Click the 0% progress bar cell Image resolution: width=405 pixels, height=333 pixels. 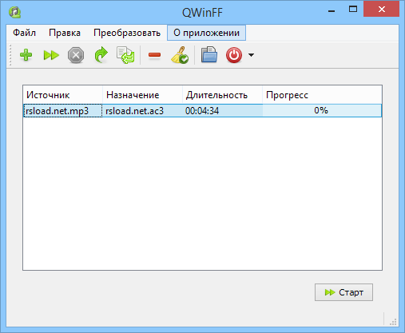322,110
